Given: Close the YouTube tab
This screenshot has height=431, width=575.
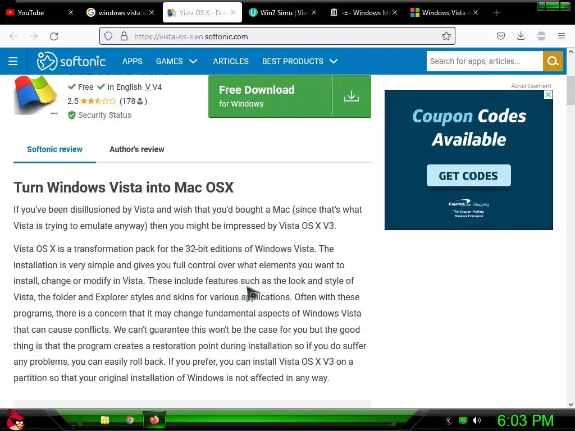Looking at the screenshot, I should (71, 12).
